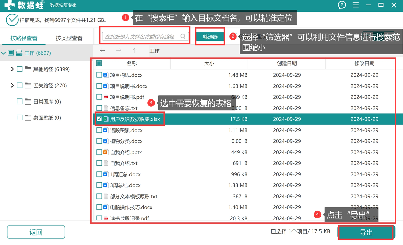Go forward with the right arrow
The image size is (403, 245).
pyautogui.click(x=118, y=51)
